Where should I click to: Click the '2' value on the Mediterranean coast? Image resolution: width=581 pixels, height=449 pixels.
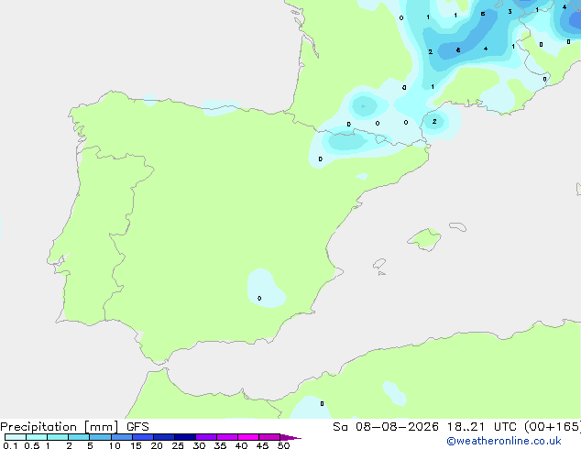(434, 122)
